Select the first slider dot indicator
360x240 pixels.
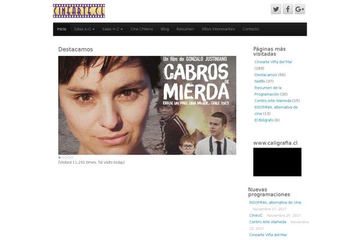59,158
